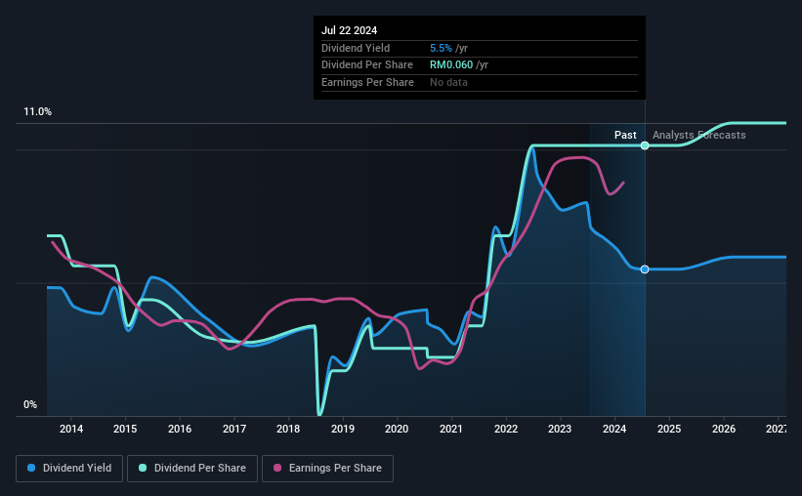Click the pink Earnings Per Share legend dot
The image size is (802, 496).
click(277, 468)
